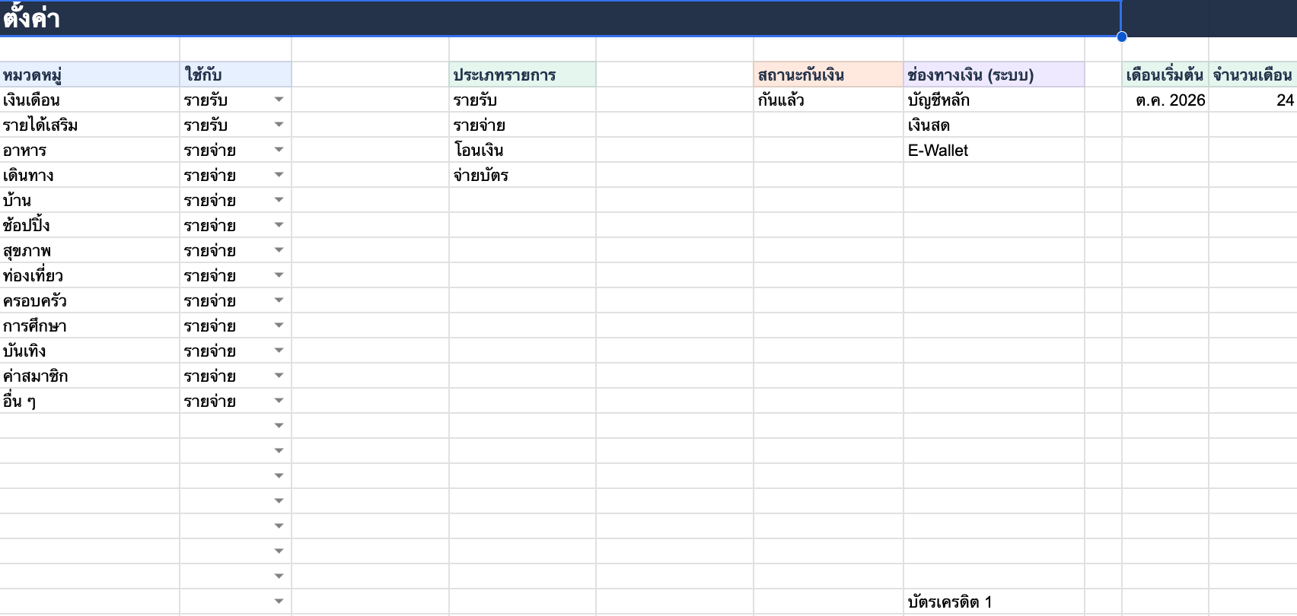Viewport: 1297px width, 616px height.
Task: Click ช่องทางเงิน (ระบบ) header cell
Action: tap(994, 75)
